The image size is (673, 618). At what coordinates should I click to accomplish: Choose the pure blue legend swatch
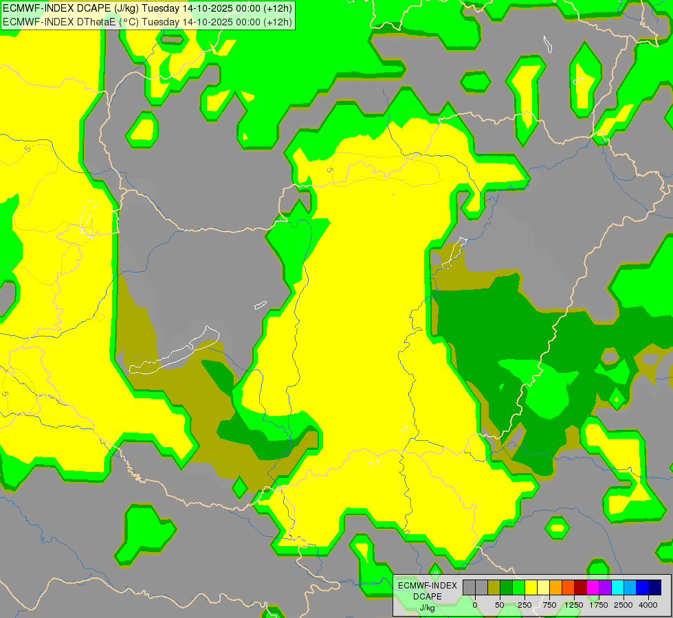(643, 587)
